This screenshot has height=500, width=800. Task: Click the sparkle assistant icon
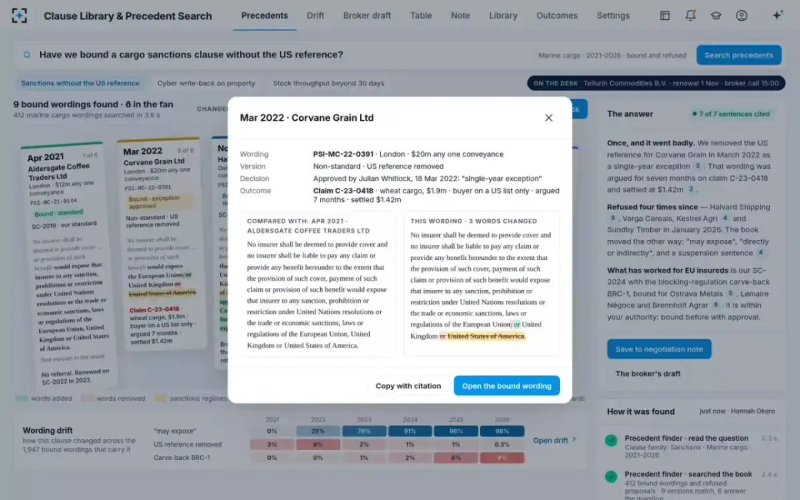pyautogui.click(x=777, y=15)
